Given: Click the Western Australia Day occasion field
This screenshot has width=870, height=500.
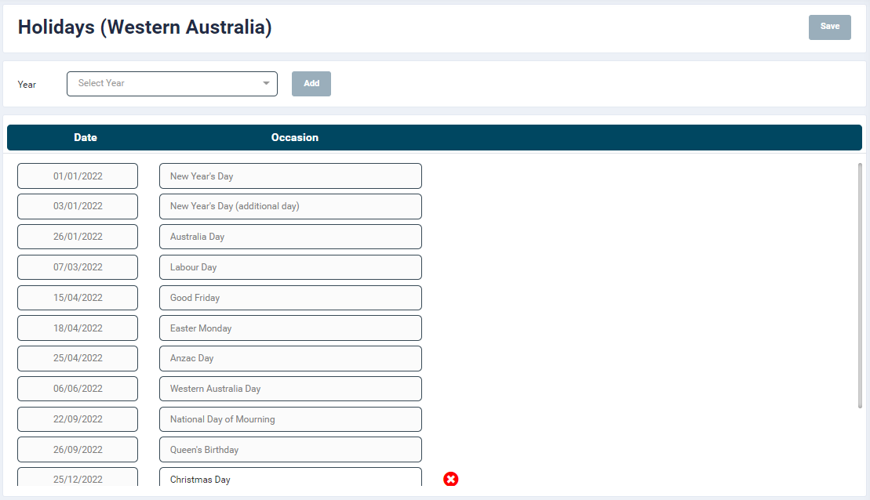Looking at the screenshot, I should pyautogui.click(x=290, y=389).
